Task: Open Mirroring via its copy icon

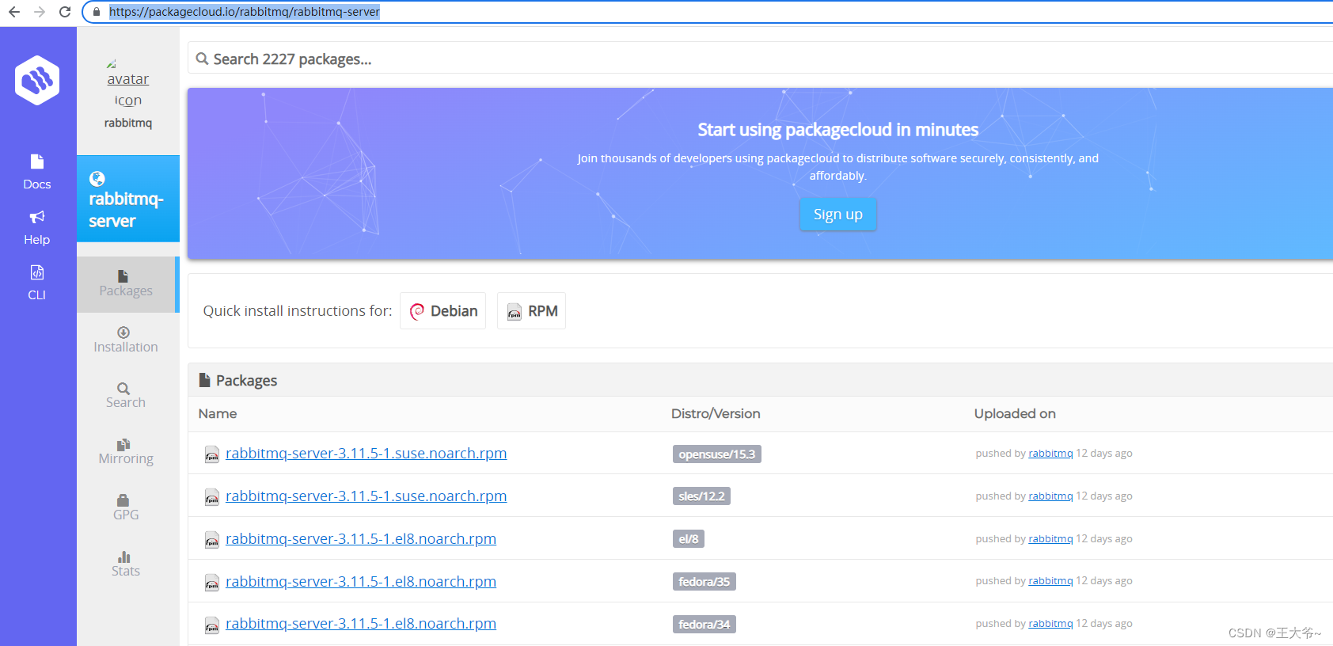Action: tap(123, 444)
